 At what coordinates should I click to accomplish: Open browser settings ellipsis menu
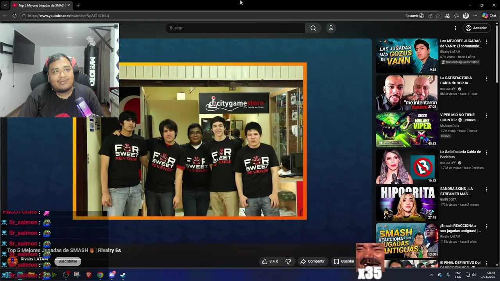click(475, 16)
